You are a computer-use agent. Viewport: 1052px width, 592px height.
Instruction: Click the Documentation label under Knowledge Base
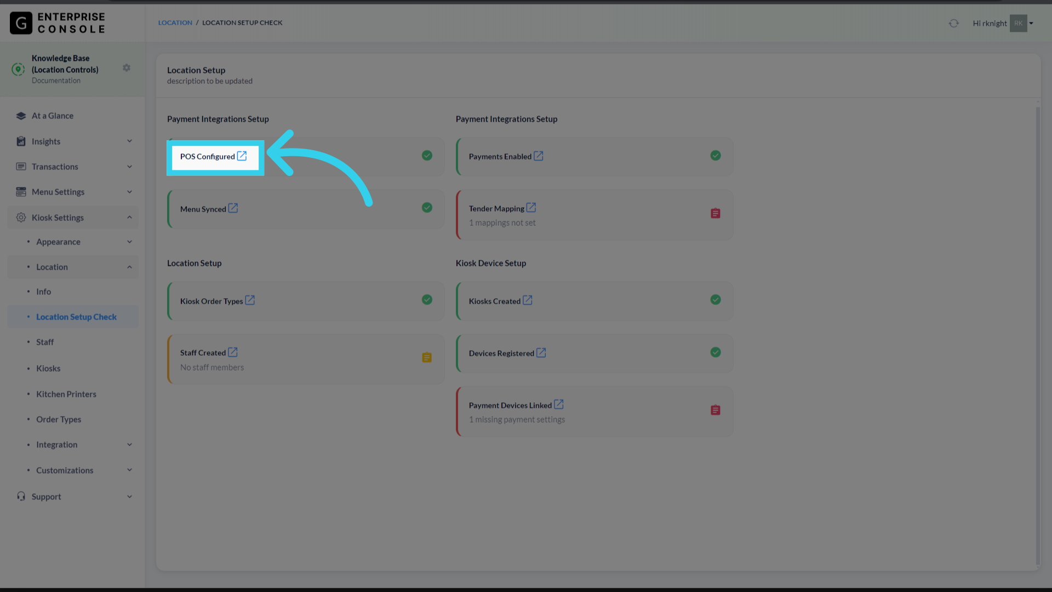[56, 81]
